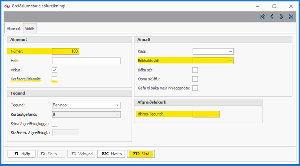Check the Bóka sér option
Viewport: 300px width, 166px height.
[195, 70]
